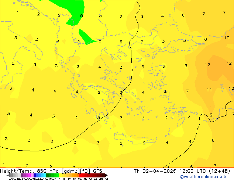Click the '54' label at the legend's end
234x180 pixels.
(106, 179)
